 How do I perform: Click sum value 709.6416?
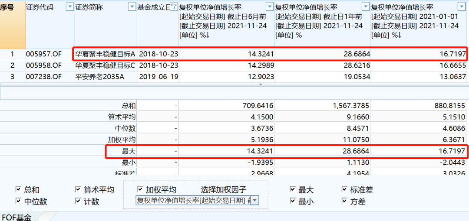click(x=258, y=106)
